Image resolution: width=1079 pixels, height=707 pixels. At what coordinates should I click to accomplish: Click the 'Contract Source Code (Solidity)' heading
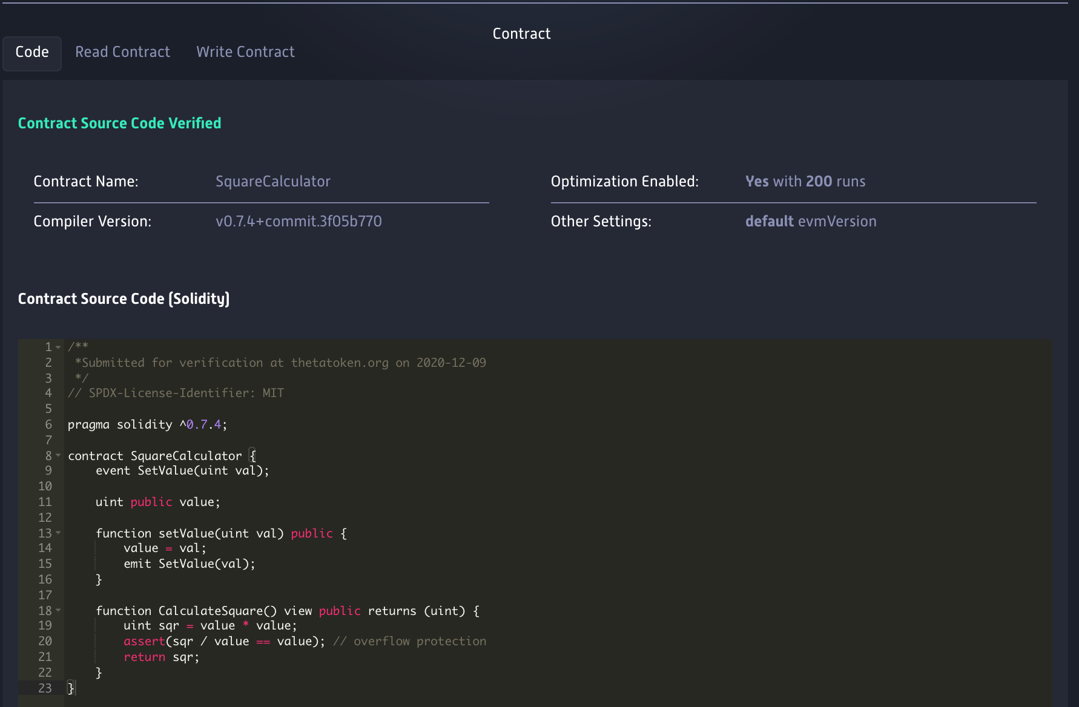click(x=124, y=299)
